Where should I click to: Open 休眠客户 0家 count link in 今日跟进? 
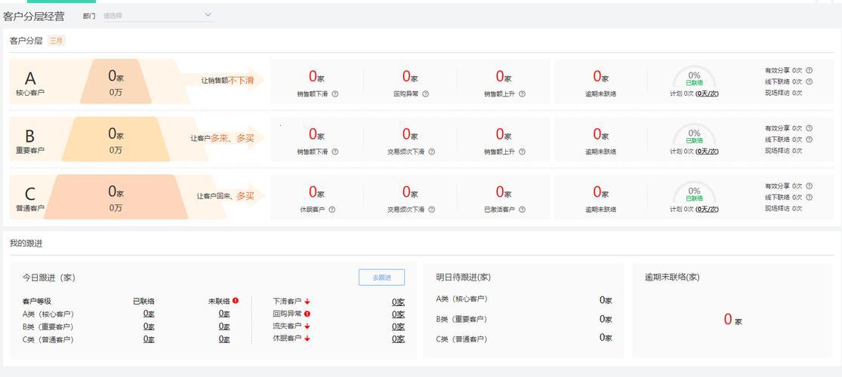[x=398, y=339]
